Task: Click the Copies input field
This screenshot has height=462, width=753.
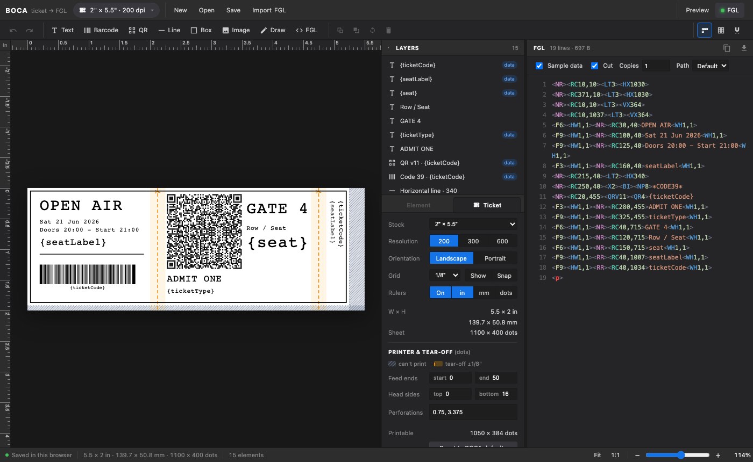Action: tap(656, 66)
